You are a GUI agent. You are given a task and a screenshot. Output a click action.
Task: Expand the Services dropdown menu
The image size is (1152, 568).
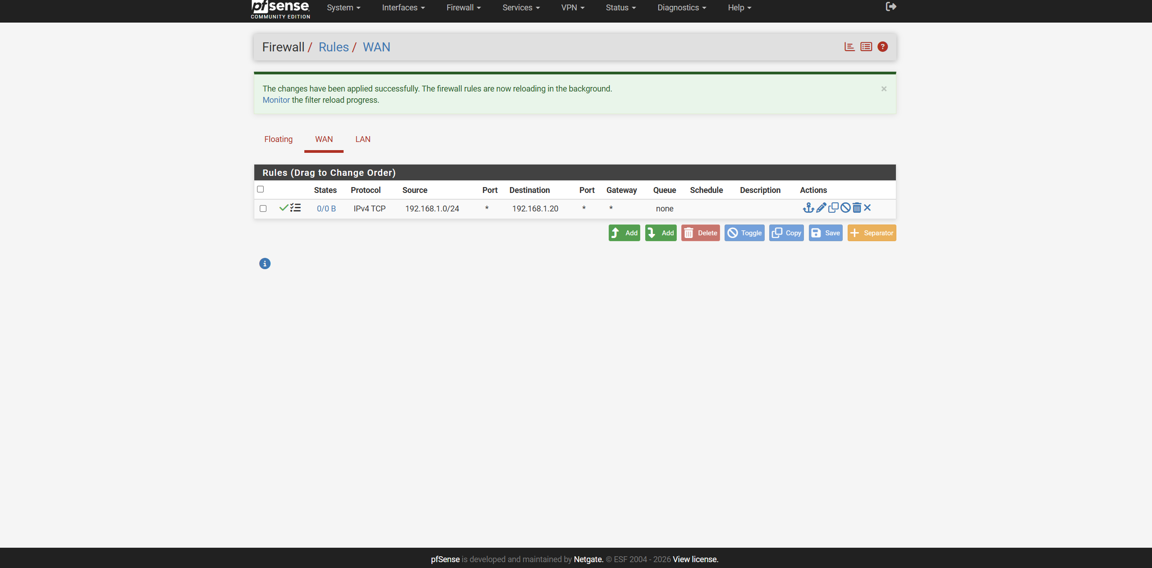click(521, 8)
